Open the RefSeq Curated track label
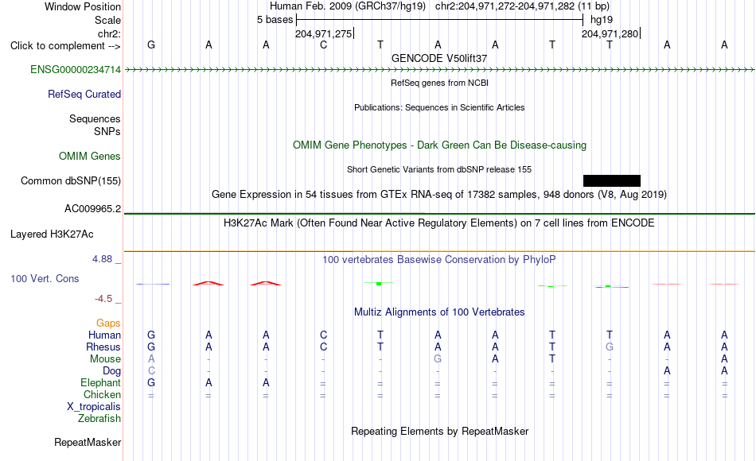This screenshot has height=461, width=756. (84, 94)
